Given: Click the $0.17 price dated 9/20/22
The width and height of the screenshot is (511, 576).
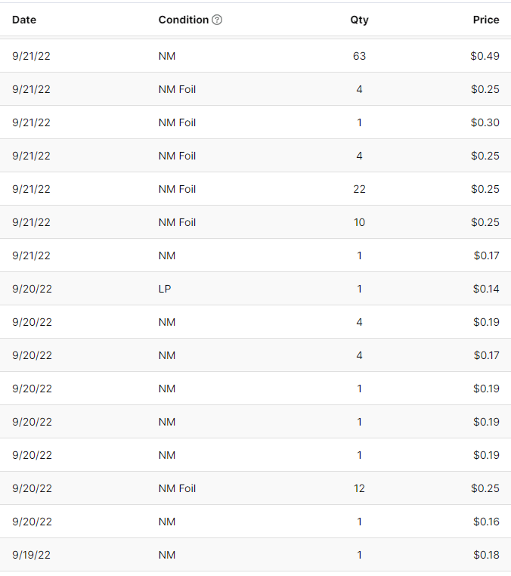Looking at the screenshot, I should [x=486, y=355].
